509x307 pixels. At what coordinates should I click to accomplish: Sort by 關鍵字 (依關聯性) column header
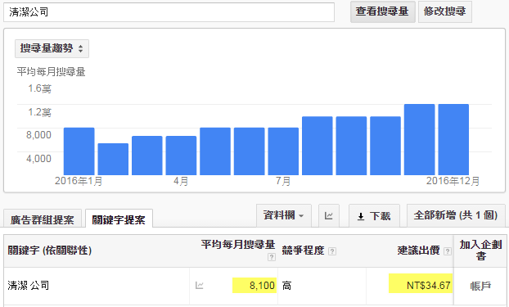tap(50, 251)
